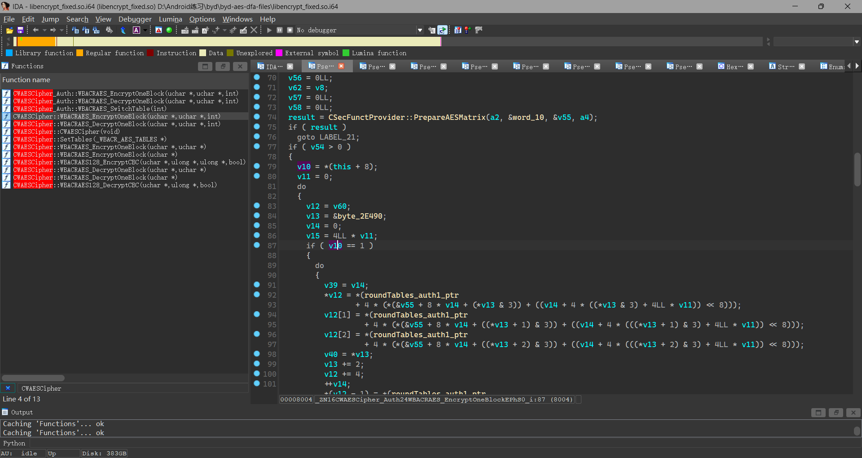This screenshot has height=458, width=862.
Task: Toggle breakpoint dot on line 84
Action: point(257,216)
